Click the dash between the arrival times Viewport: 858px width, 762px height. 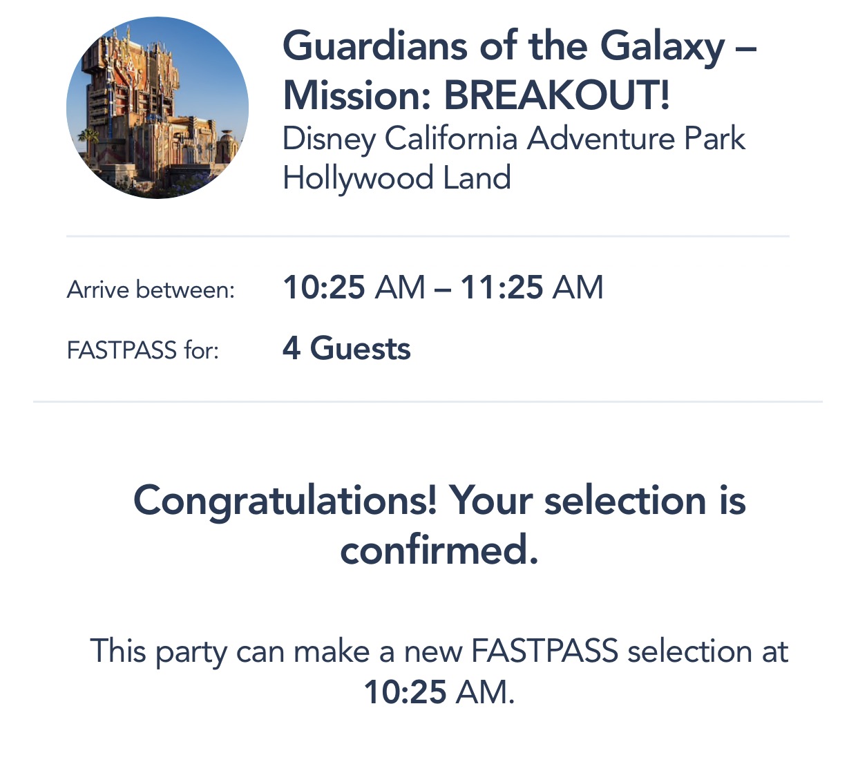coord(443,288)
